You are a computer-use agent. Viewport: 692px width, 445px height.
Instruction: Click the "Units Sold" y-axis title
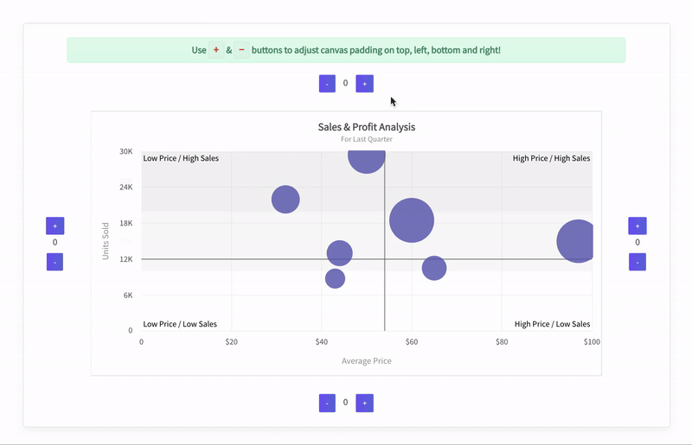click(x=106, y=241)
